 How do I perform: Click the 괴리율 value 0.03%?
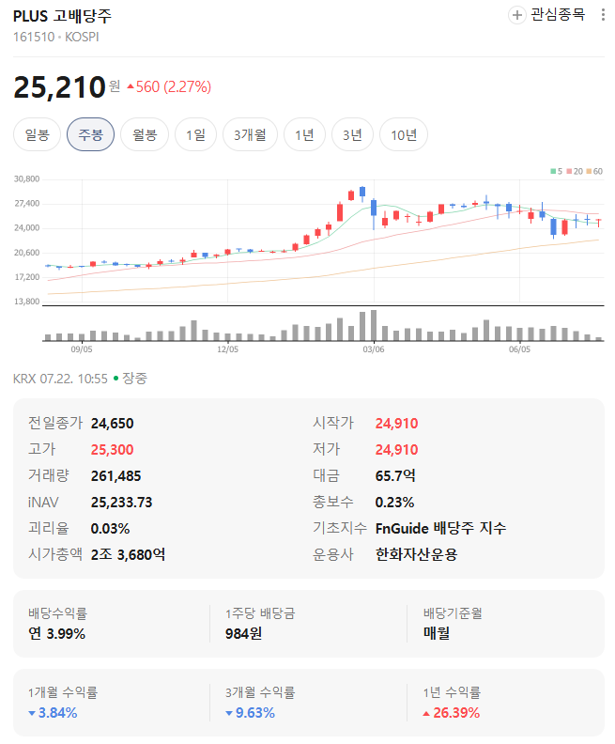click(110, 529)
